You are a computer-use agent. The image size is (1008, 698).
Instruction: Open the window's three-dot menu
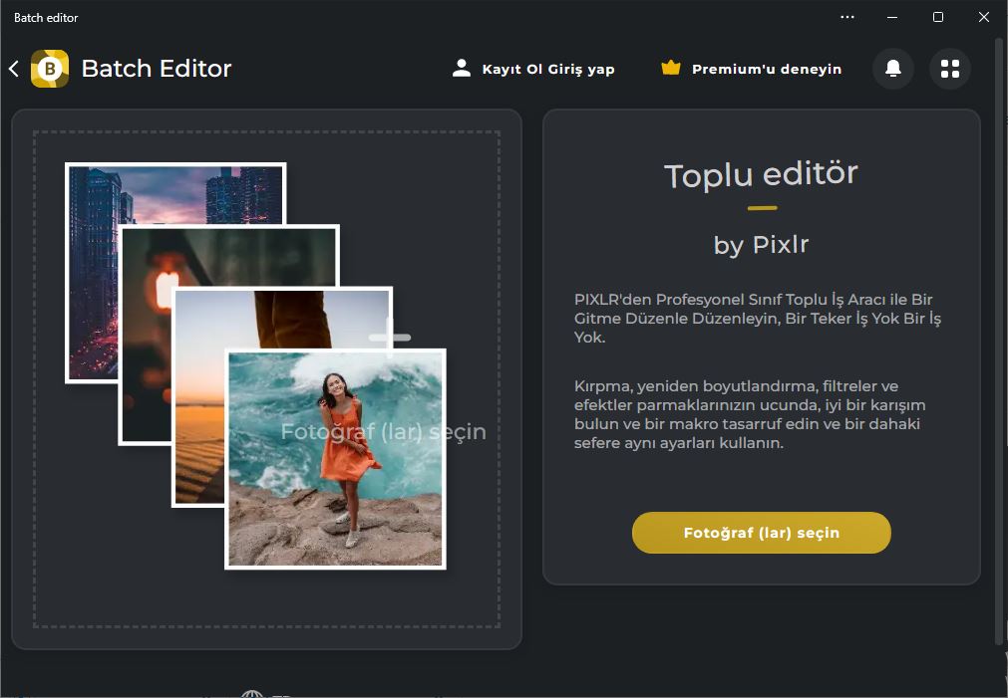(x=847, y=17)
